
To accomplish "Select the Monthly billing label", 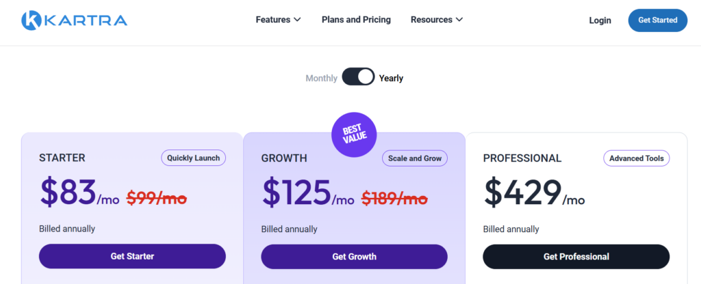I will (x=321, y=79).
